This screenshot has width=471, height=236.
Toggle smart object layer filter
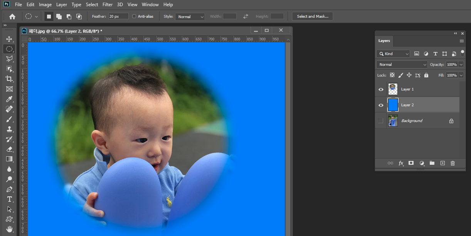pyautogui.click(x=454, y=54)
